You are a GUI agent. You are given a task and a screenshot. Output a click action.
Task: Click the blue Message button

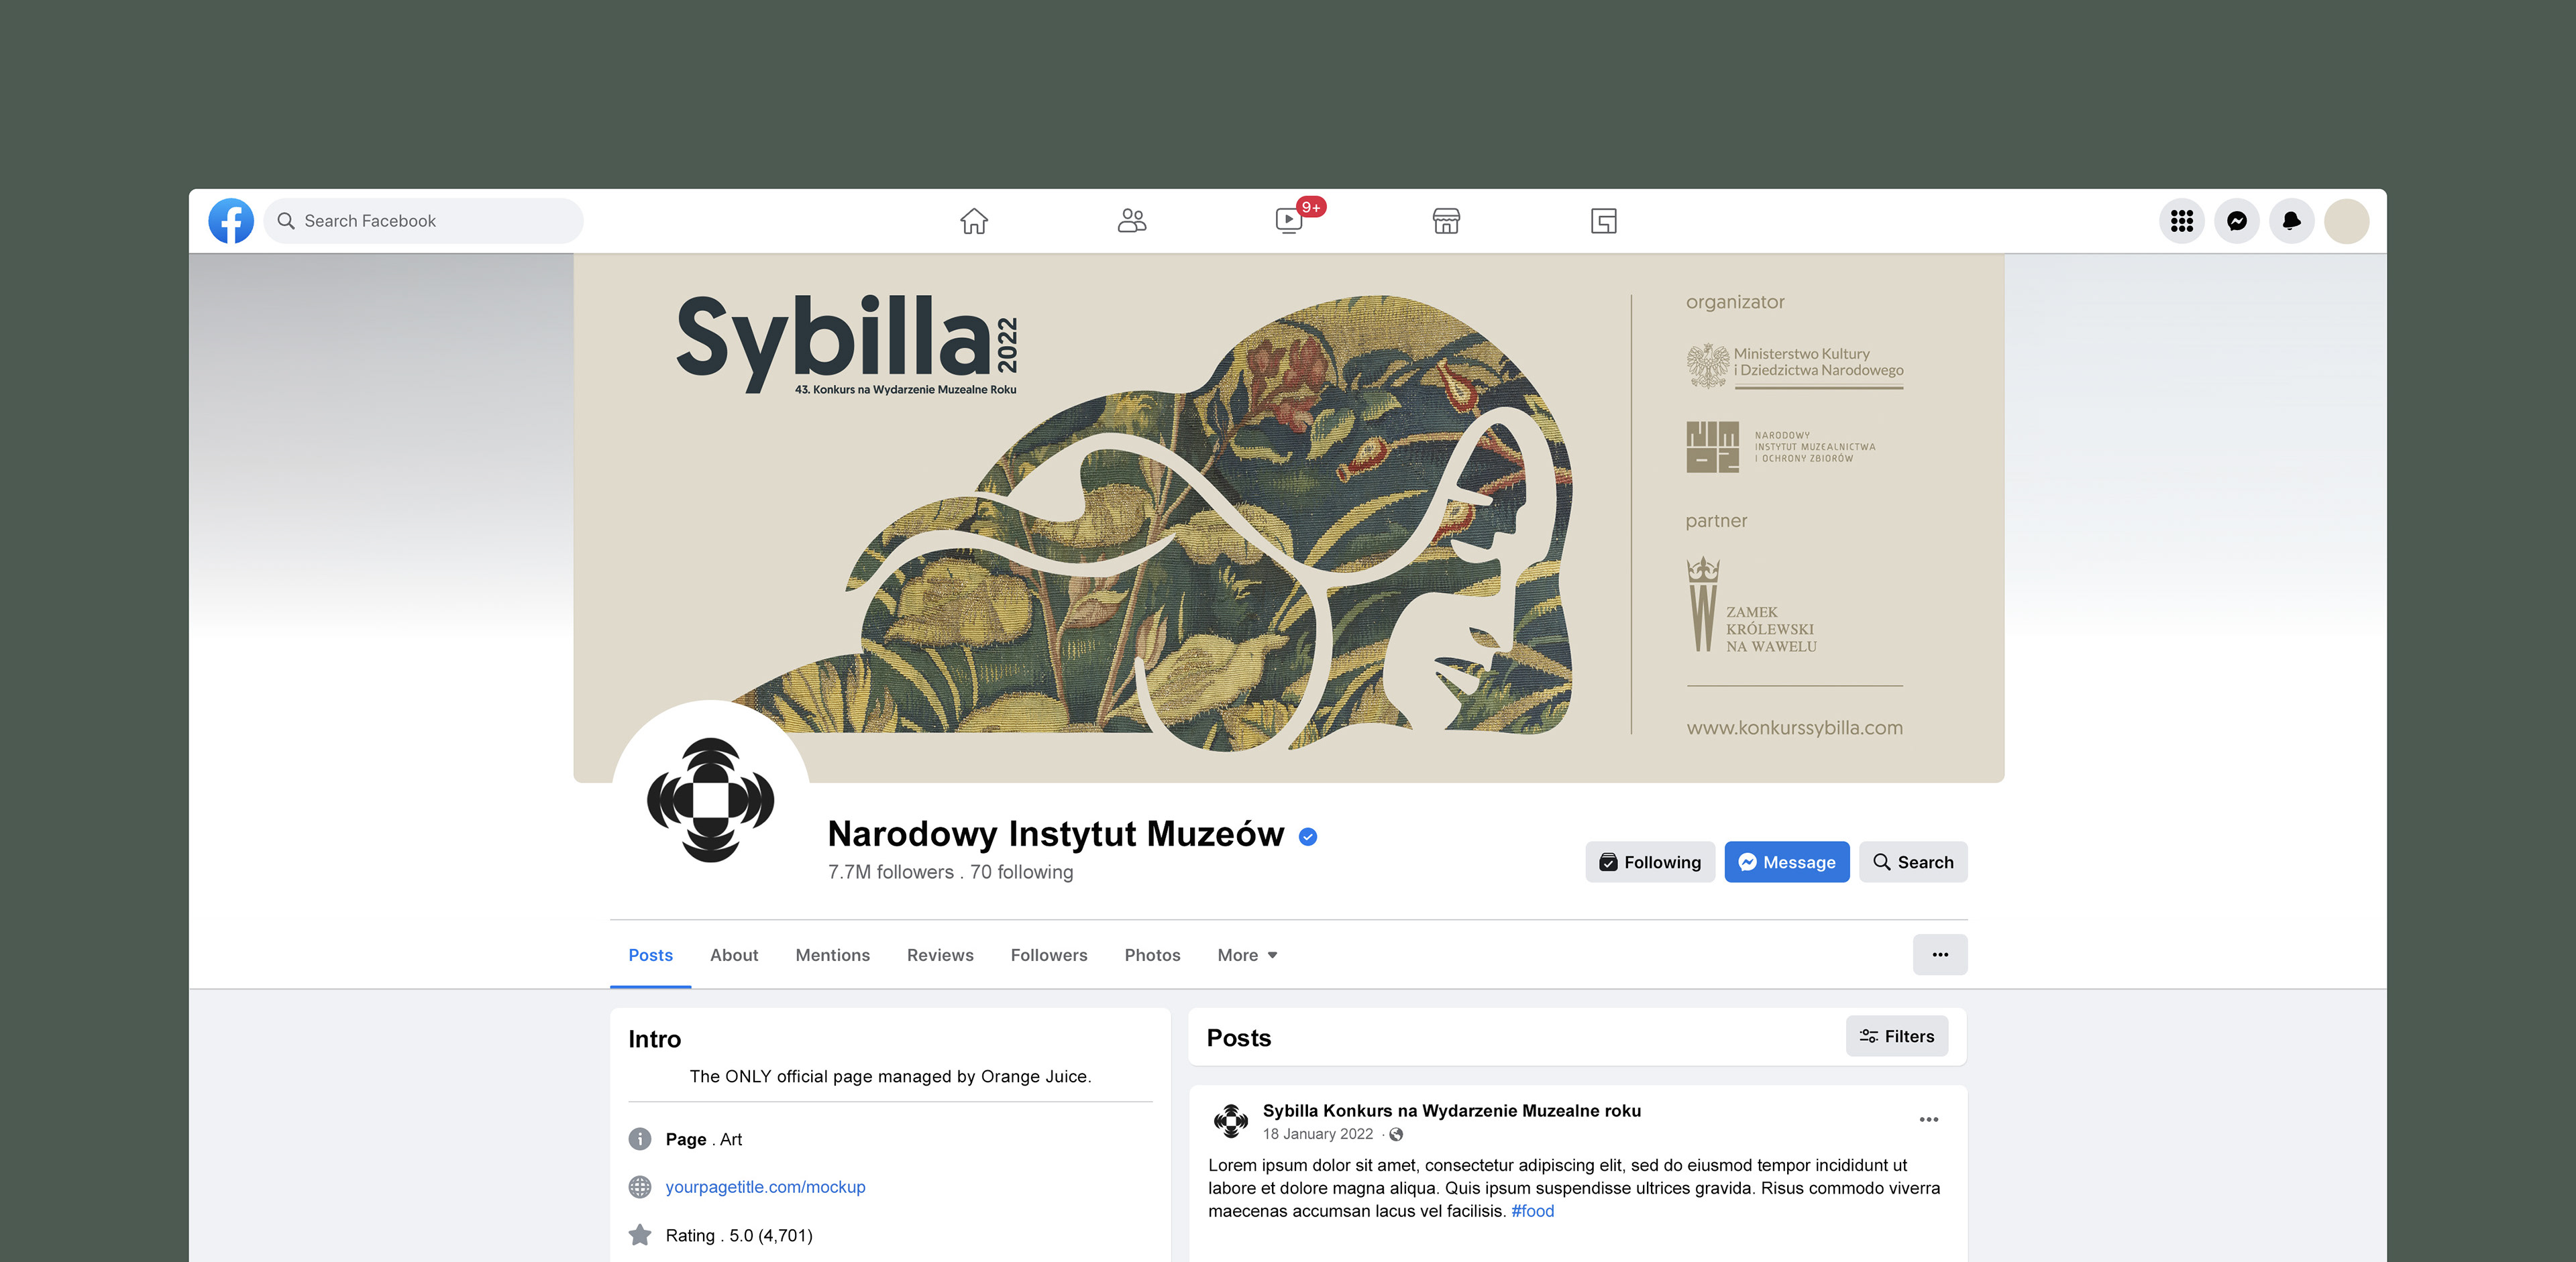[1787, 862]
